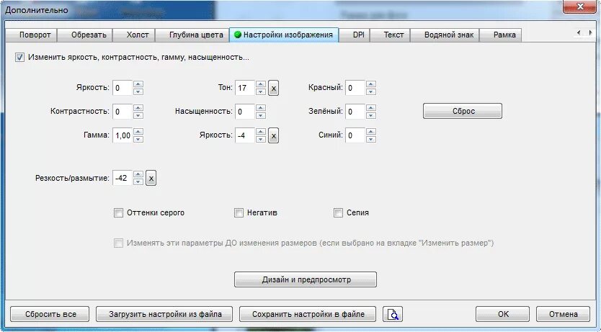This screenshot has width=601, height=332.
Task: Open the Глубина цвета tab
Action: coord(192,35)
